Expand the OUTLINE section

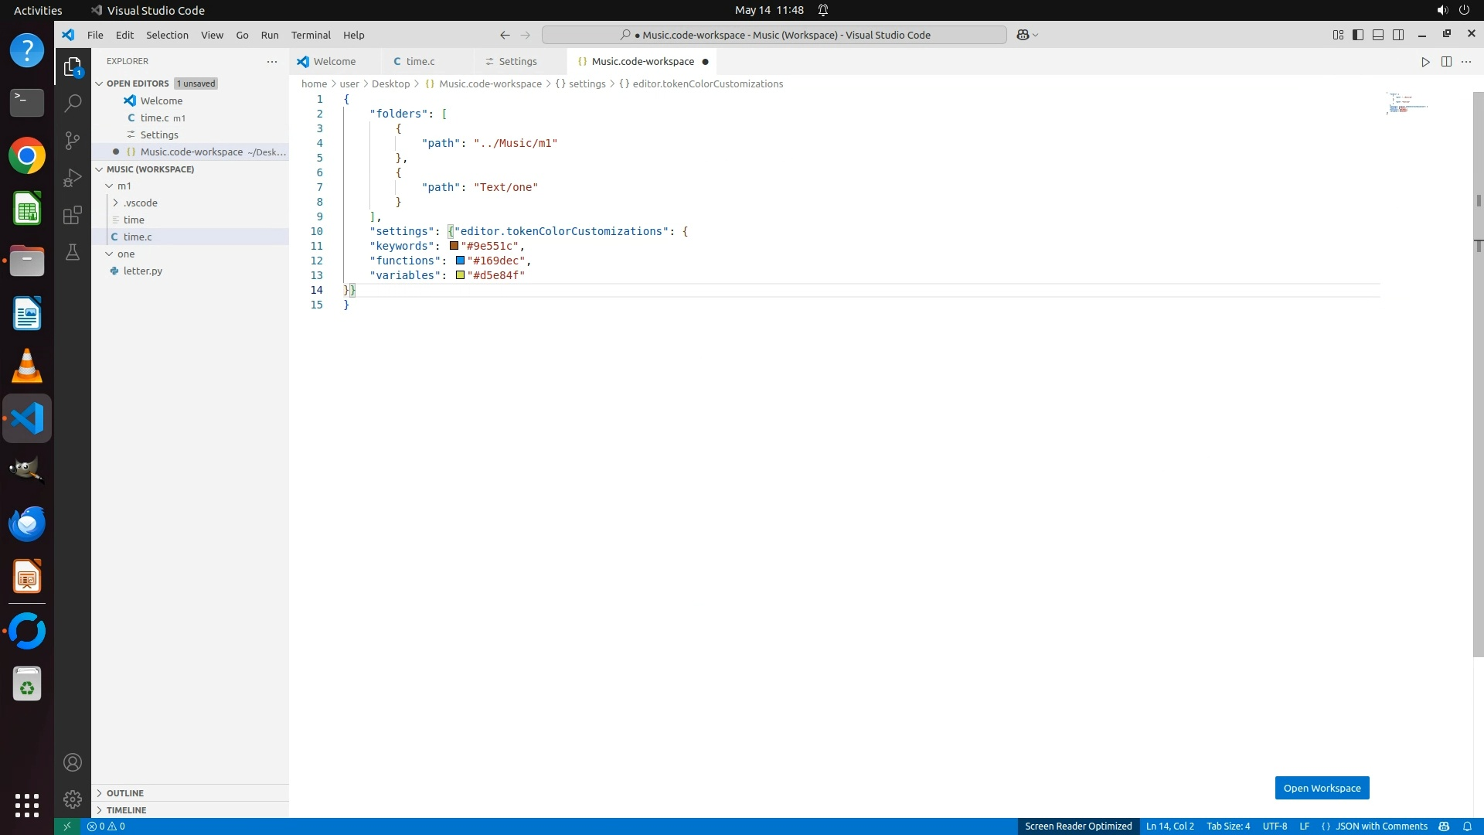pos(124,793)
